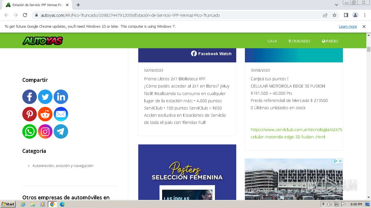
Task: Open new browser tab
Action: click(78, 5)
